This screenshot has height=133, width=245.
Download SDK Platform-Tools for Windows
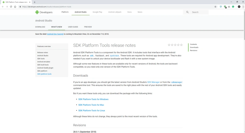93,99
